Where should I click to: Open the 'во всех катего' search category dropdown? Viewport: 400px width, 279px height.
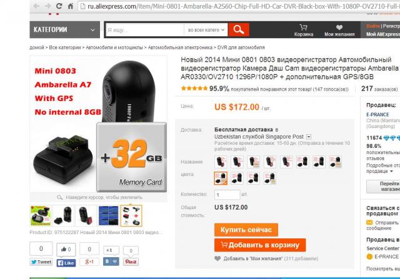point(206,30)
